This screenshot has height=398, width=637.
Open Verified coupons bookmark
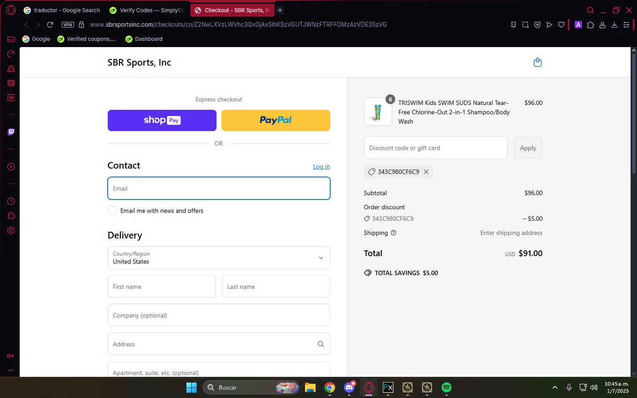tap(87, 39)
